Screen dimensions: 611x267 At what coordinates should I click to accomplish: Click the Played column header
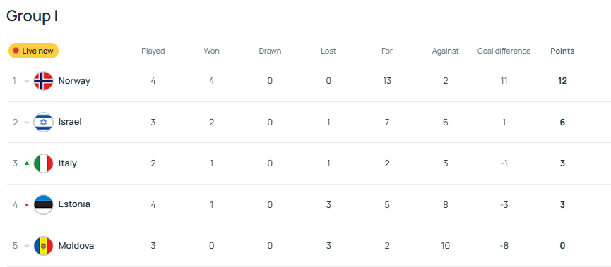153,51
